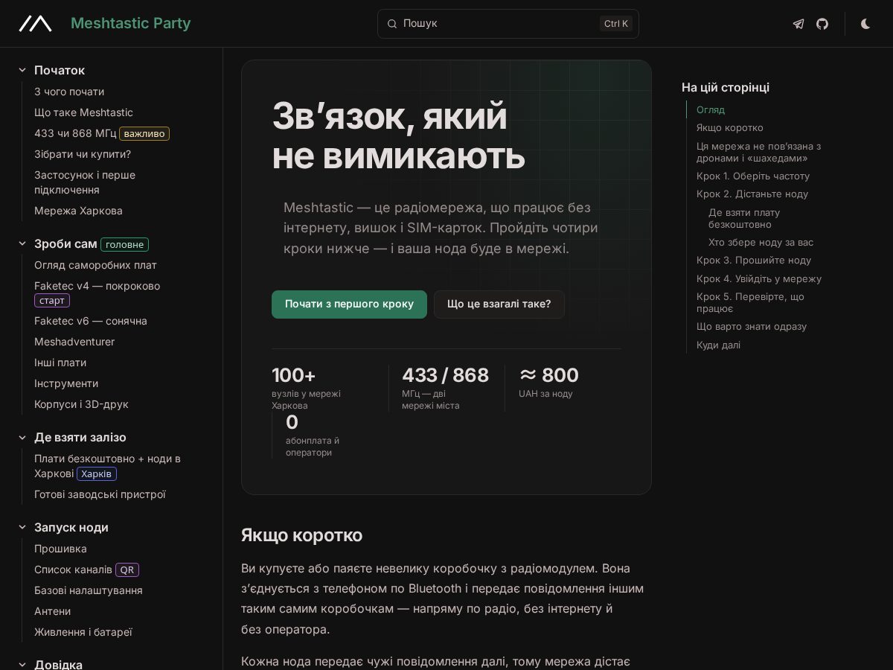
Task: Click the QR badge
Action: coord(127,569)
